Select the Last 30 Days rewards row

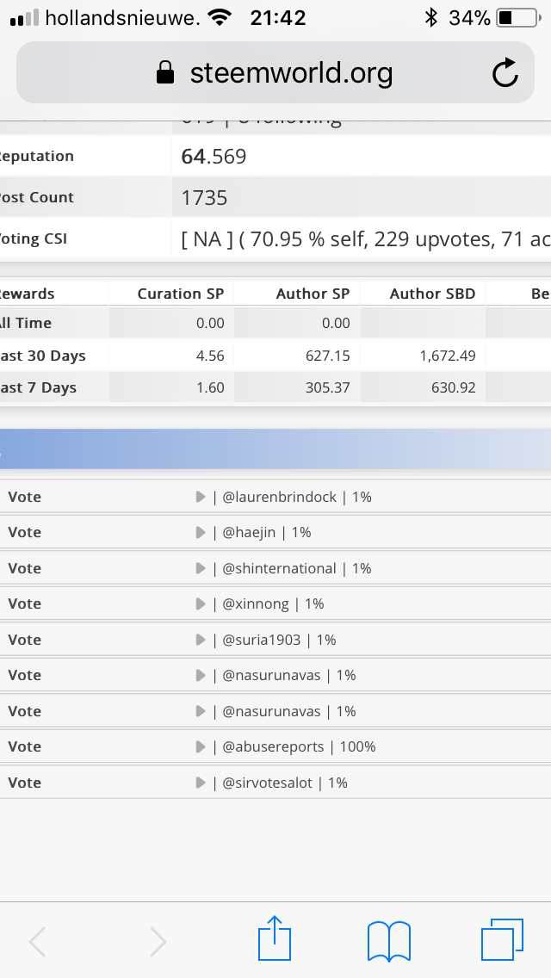pyautogui.click(x=275, y=356)
